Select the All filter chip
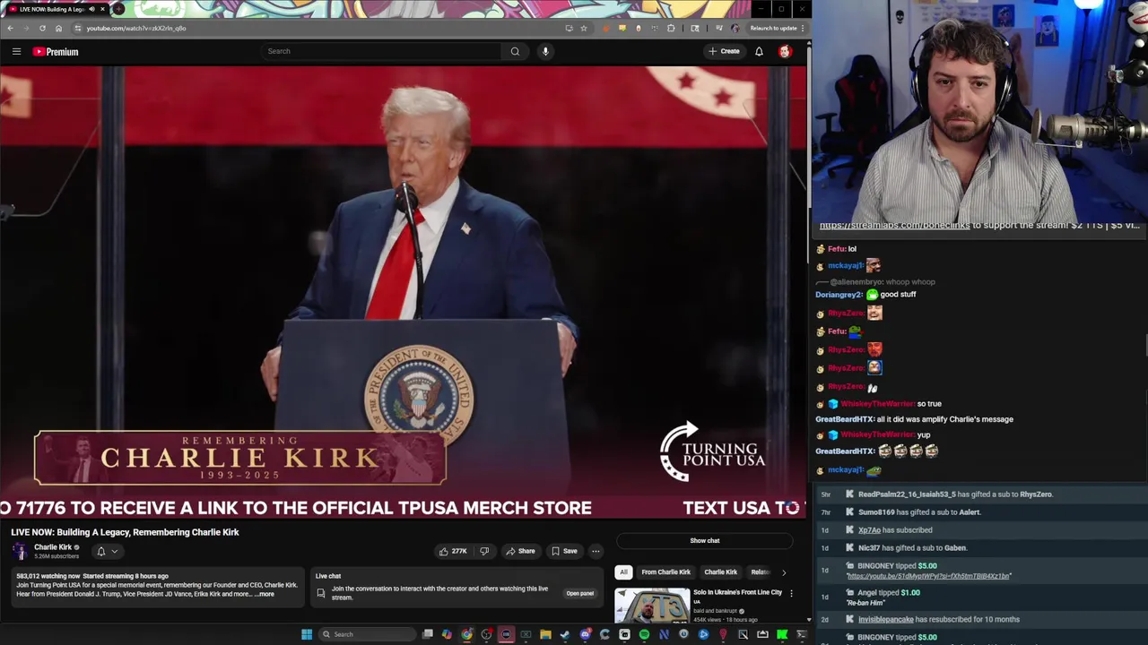This screenshot has width=1148, height=645. tap(623, 572)
